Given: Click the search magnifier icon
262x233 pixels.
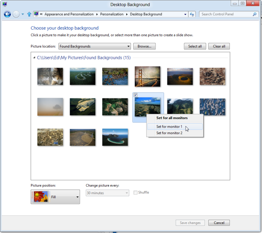Looking at the screenshot, I should coord(254,14).
